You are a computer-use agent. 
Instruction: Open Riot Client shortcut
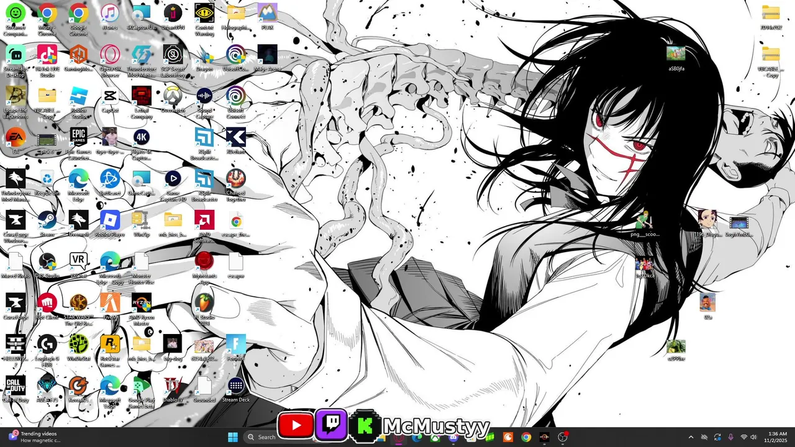click(x=47, y=306)
